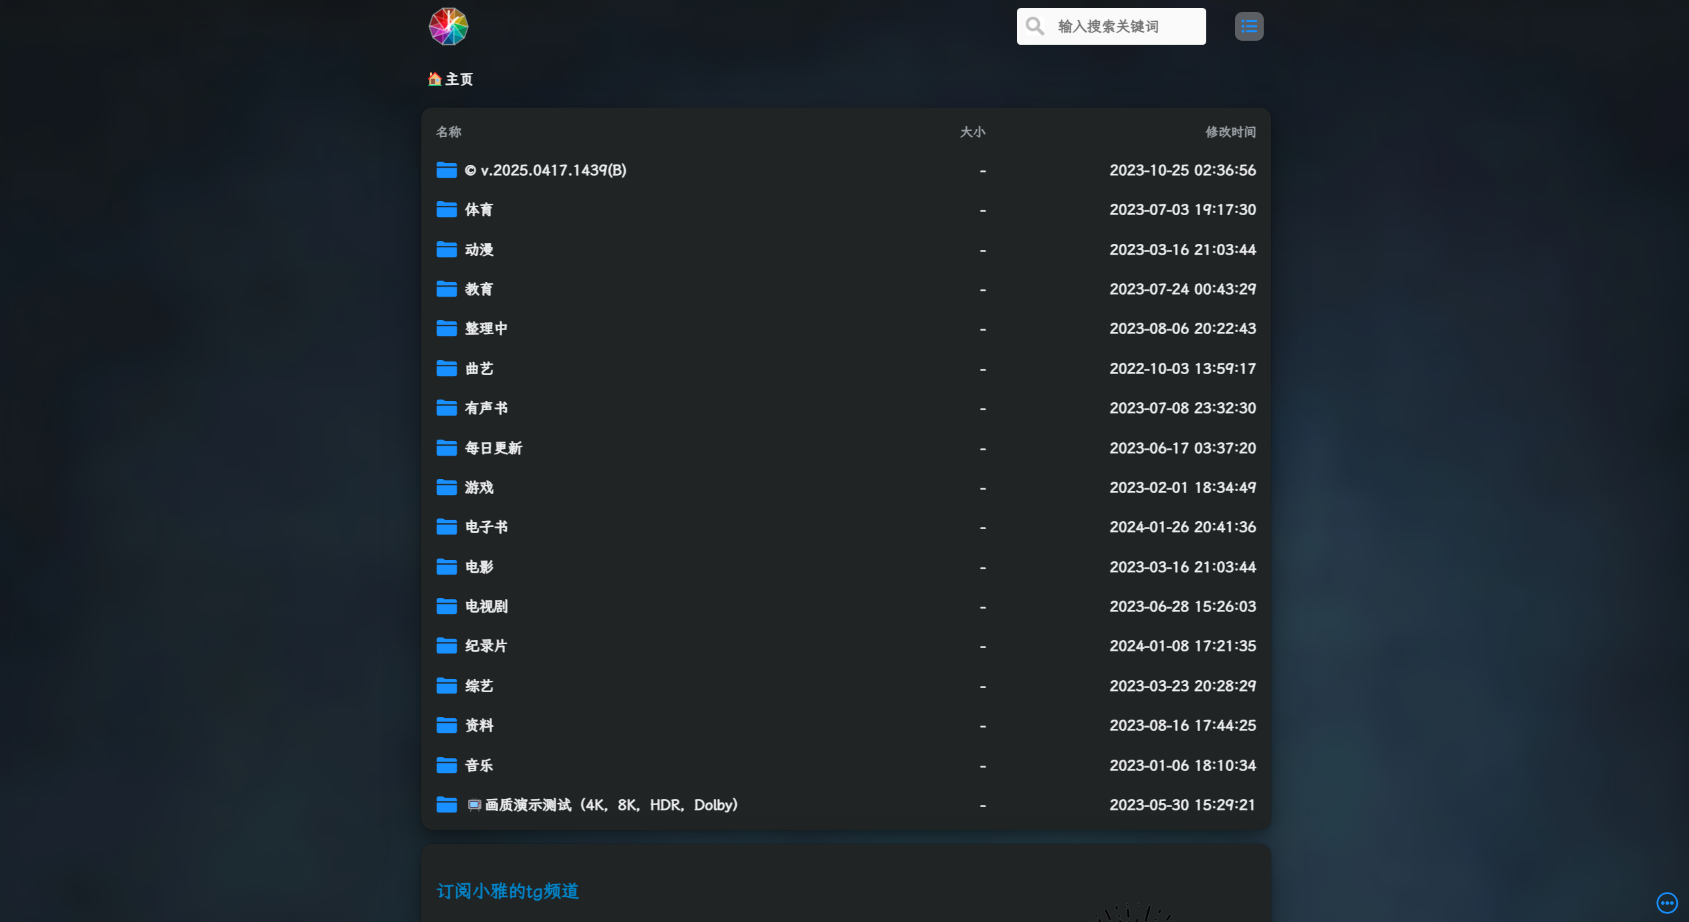Go to 主页 breadcrumb
The height and width of the screenshot is (922, 1689).
pyautogui.click(x=459, y=80)
